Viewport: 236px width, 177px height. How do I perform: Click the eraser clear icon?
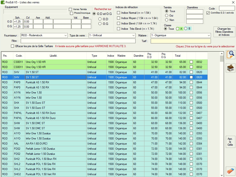pyautogui.click(x=230, y=171)
